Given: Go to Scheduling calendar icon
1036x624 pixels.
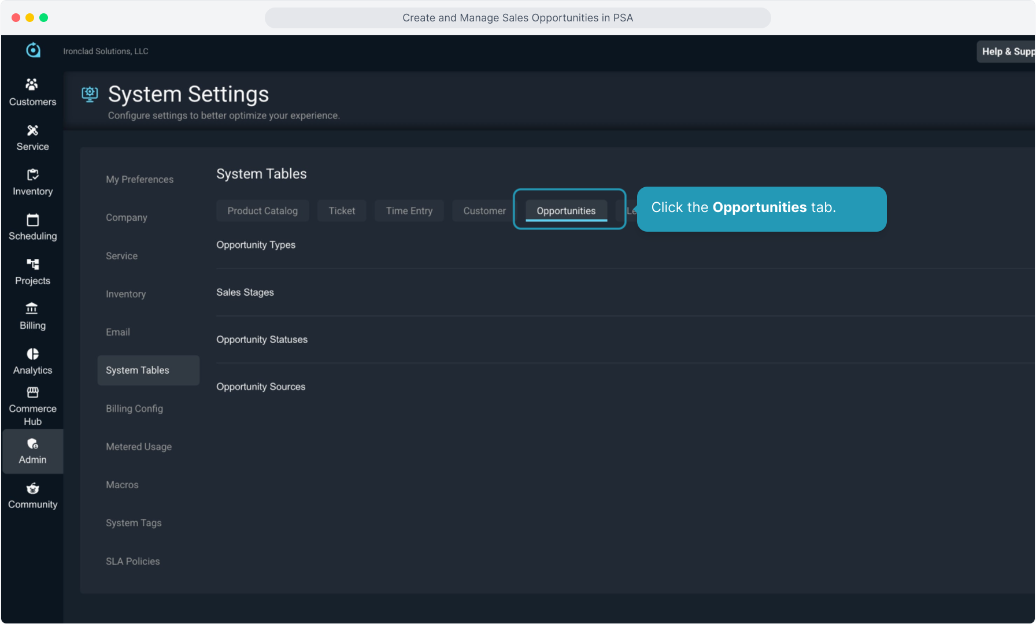Looking at the screenshot, I should pyautogui.click(x=32, y=220).
